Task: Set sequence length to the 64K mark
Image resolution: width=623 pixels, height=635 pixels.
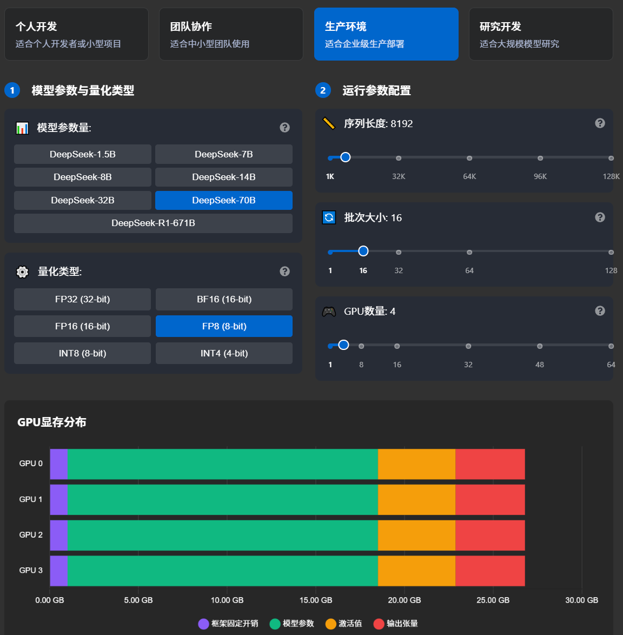Action: pyautogui.click(x=469, y=158)
